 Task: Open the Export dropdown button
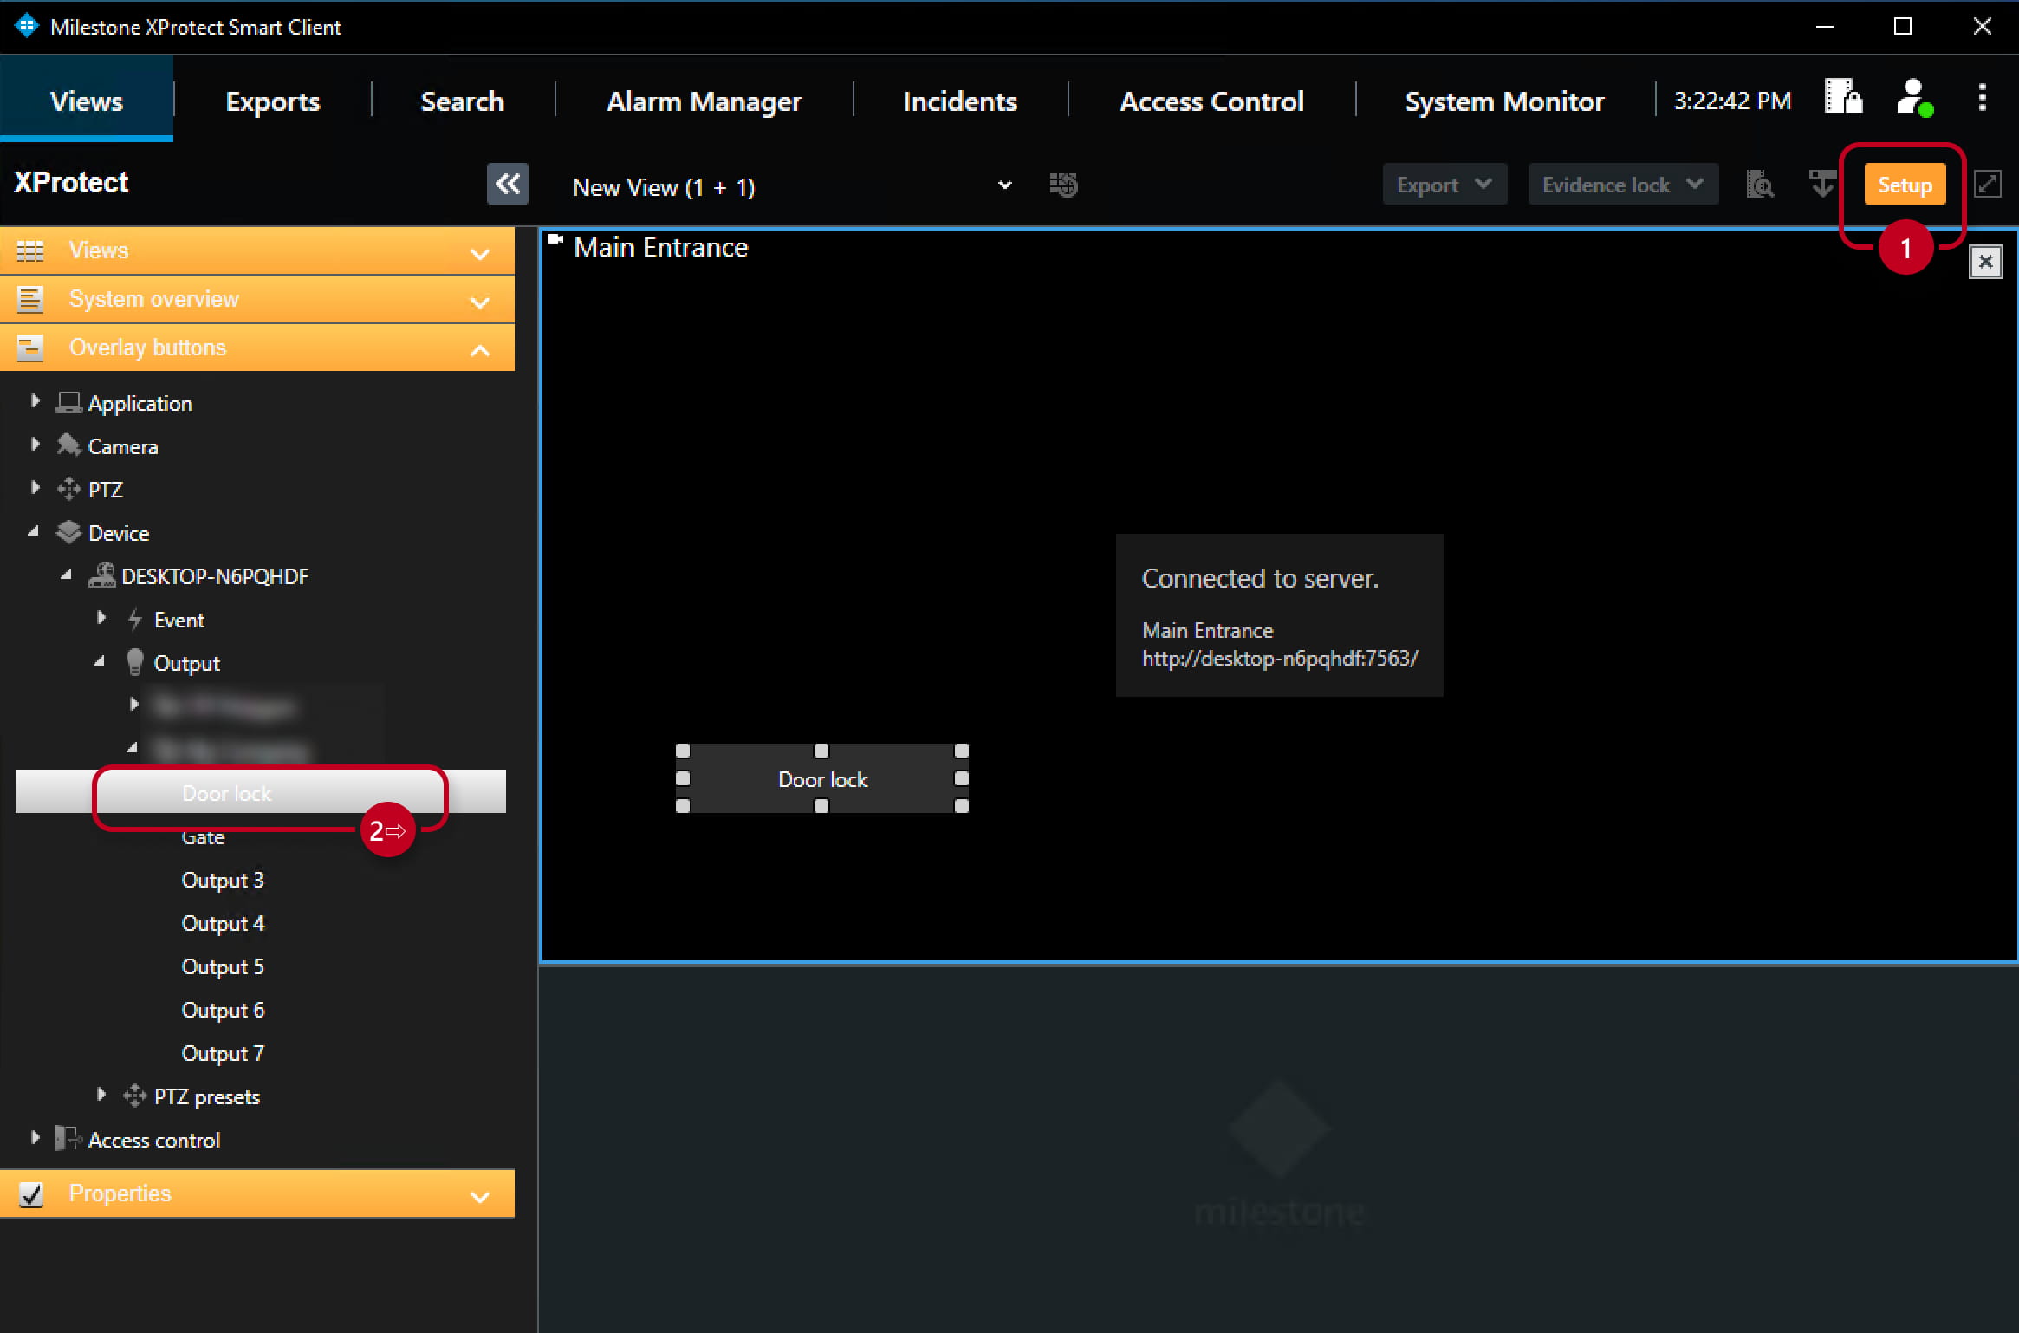pos(1444,185)
